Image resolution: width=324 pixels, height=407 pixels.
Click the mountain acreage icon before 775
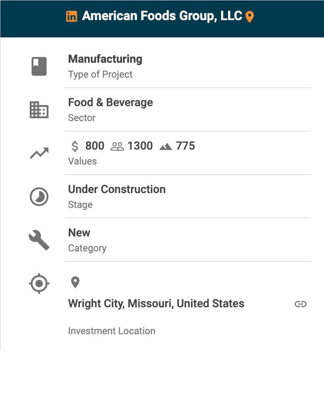[166, 146]
